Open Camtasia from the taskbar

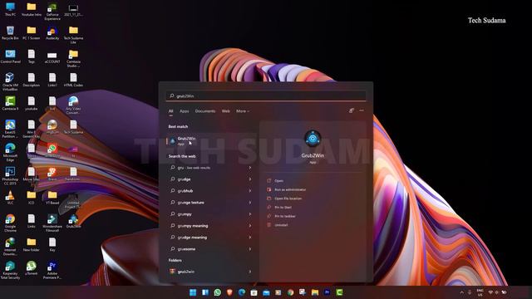click(339, 292)
